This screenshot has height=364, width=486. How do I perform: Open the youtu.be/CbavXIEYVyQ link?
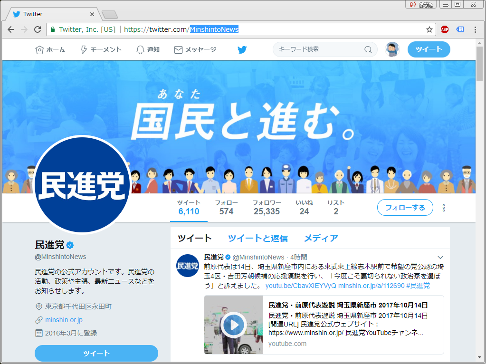tap(301, 286)
